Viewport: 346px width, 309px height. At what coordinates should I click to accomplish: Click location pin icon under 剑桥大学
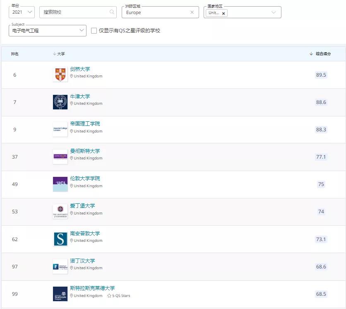click(x=72, y=76)
